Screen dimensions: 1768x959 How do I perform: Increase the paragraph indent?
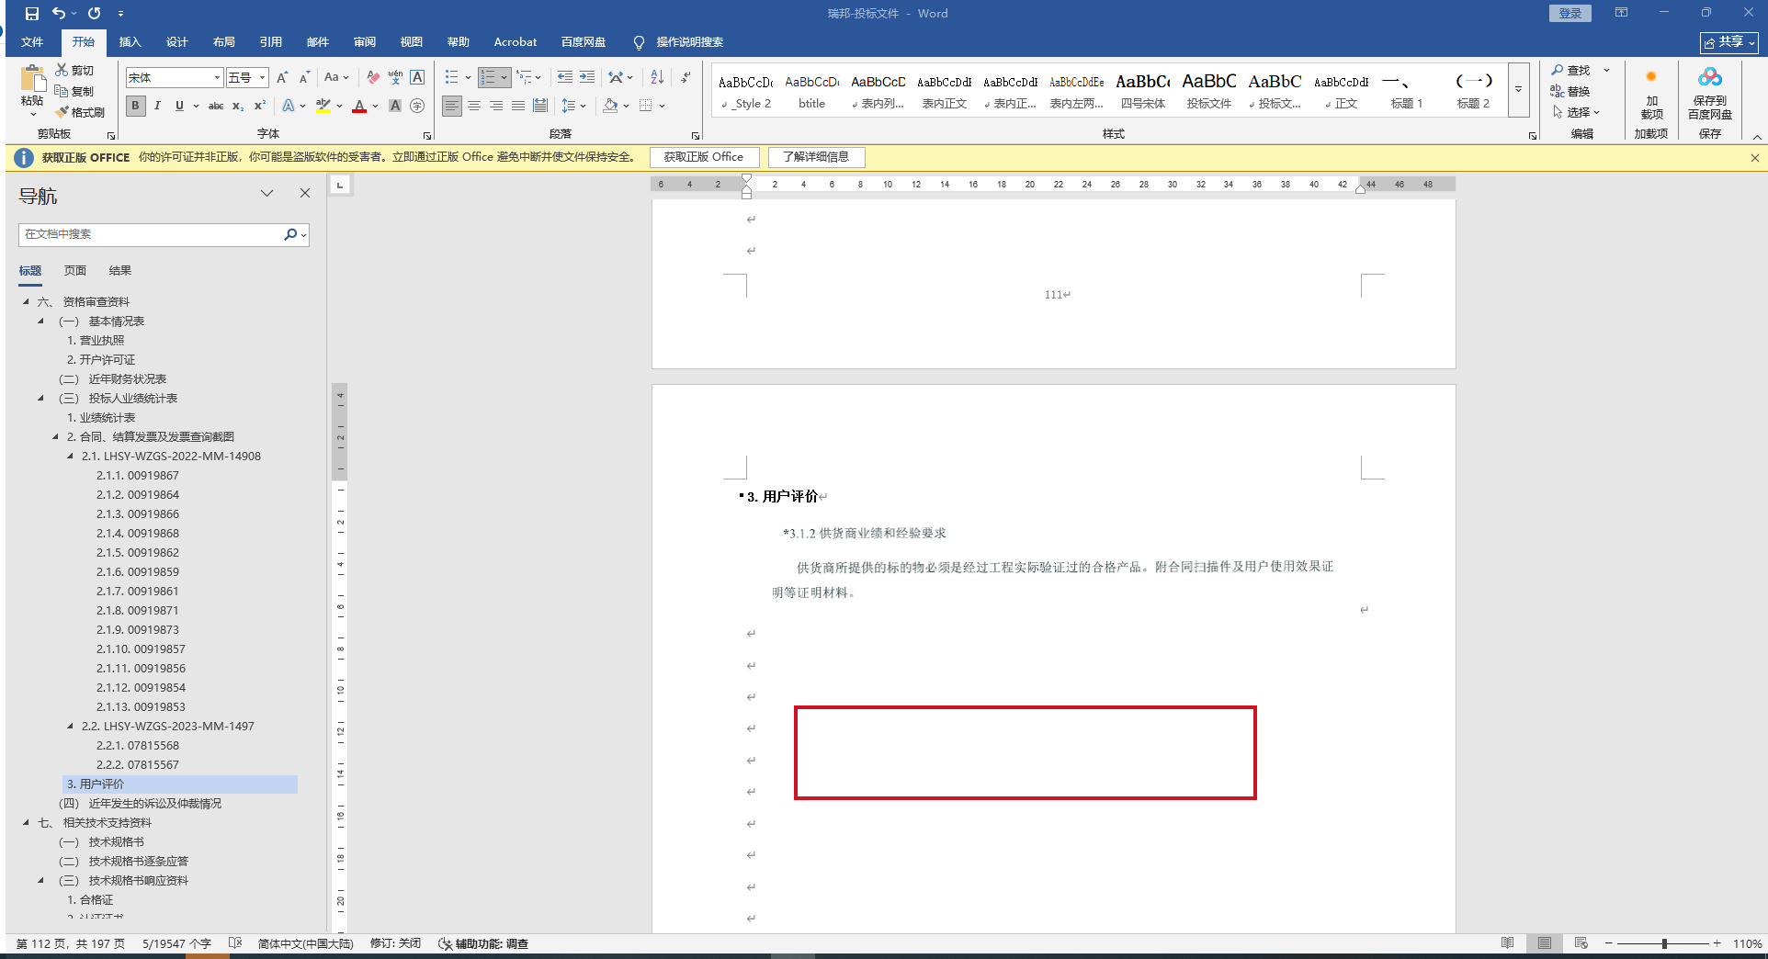point(587,77)
